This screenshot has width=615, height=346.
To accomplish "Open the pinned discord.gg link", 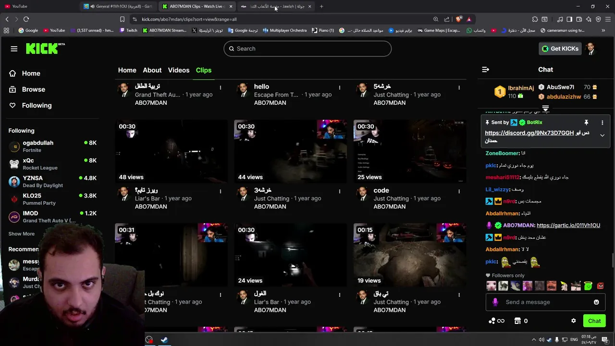I will pos(529,133).
